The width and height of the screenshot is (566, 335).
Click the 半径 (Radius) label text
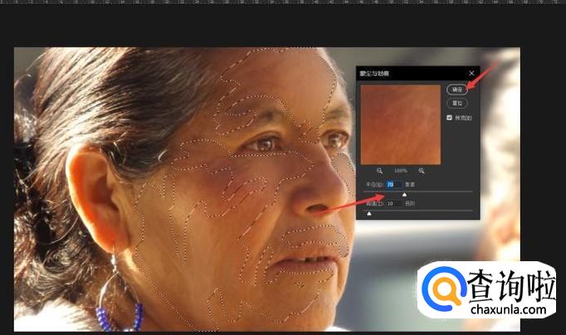tap(373, 184)
